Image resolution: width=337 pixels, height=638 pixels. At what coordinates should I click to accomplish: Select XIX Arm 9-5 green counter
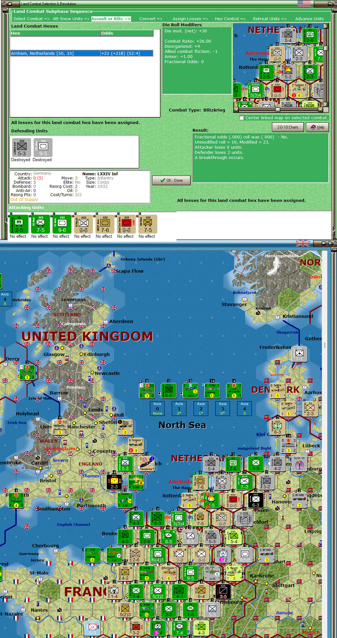190,574
